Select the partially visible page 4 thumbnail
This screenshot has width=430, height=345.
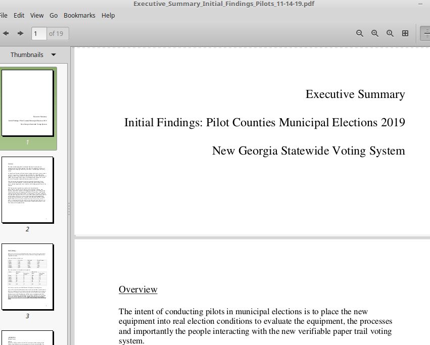[x=27, y=338]
